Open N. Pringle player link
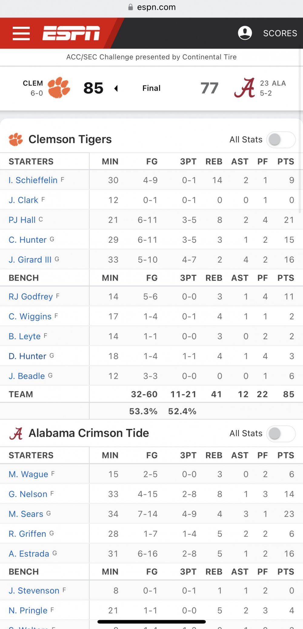This screenshot has width=303, height=629. pyautogui.click(x=28, y=610)
